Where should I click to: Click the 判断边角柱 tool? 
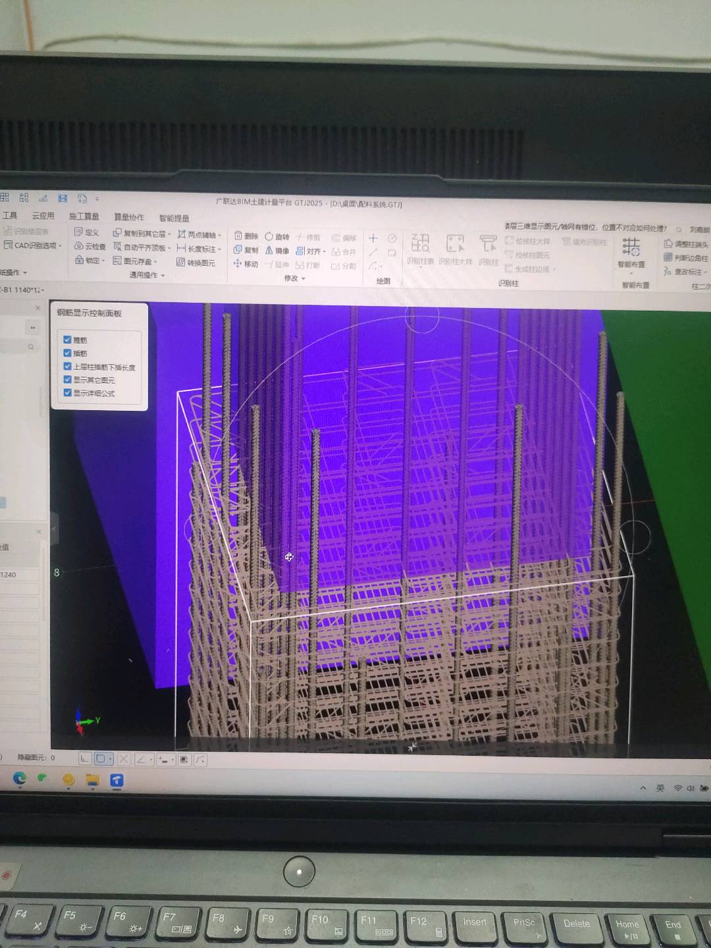tap(686, 257)
